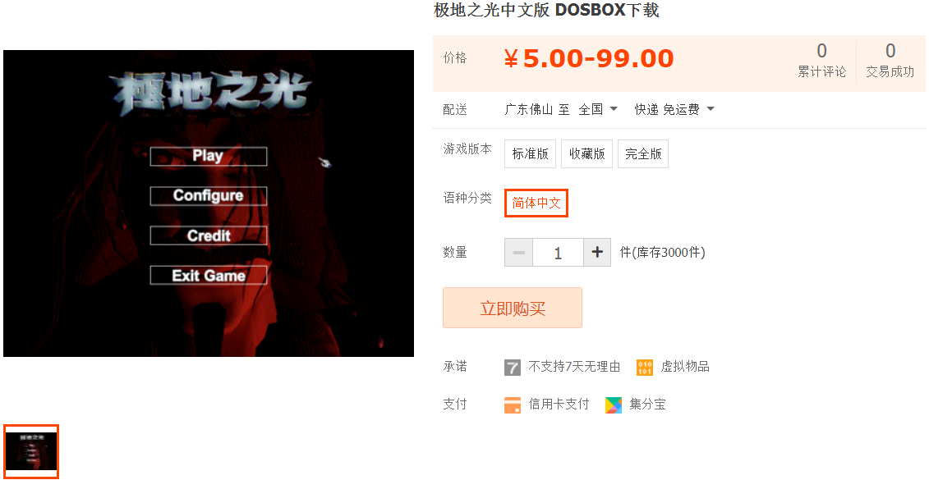This screenshot has width=929, height=480.
Task: Click the orange virtual goods icon
Action: (x=645, y=368)
